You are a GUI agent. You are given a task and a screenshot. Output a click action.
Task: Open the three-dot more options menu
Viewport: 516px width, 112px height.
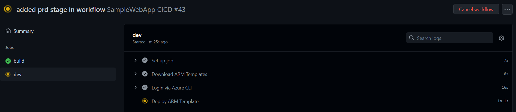(x=507, y=9)
